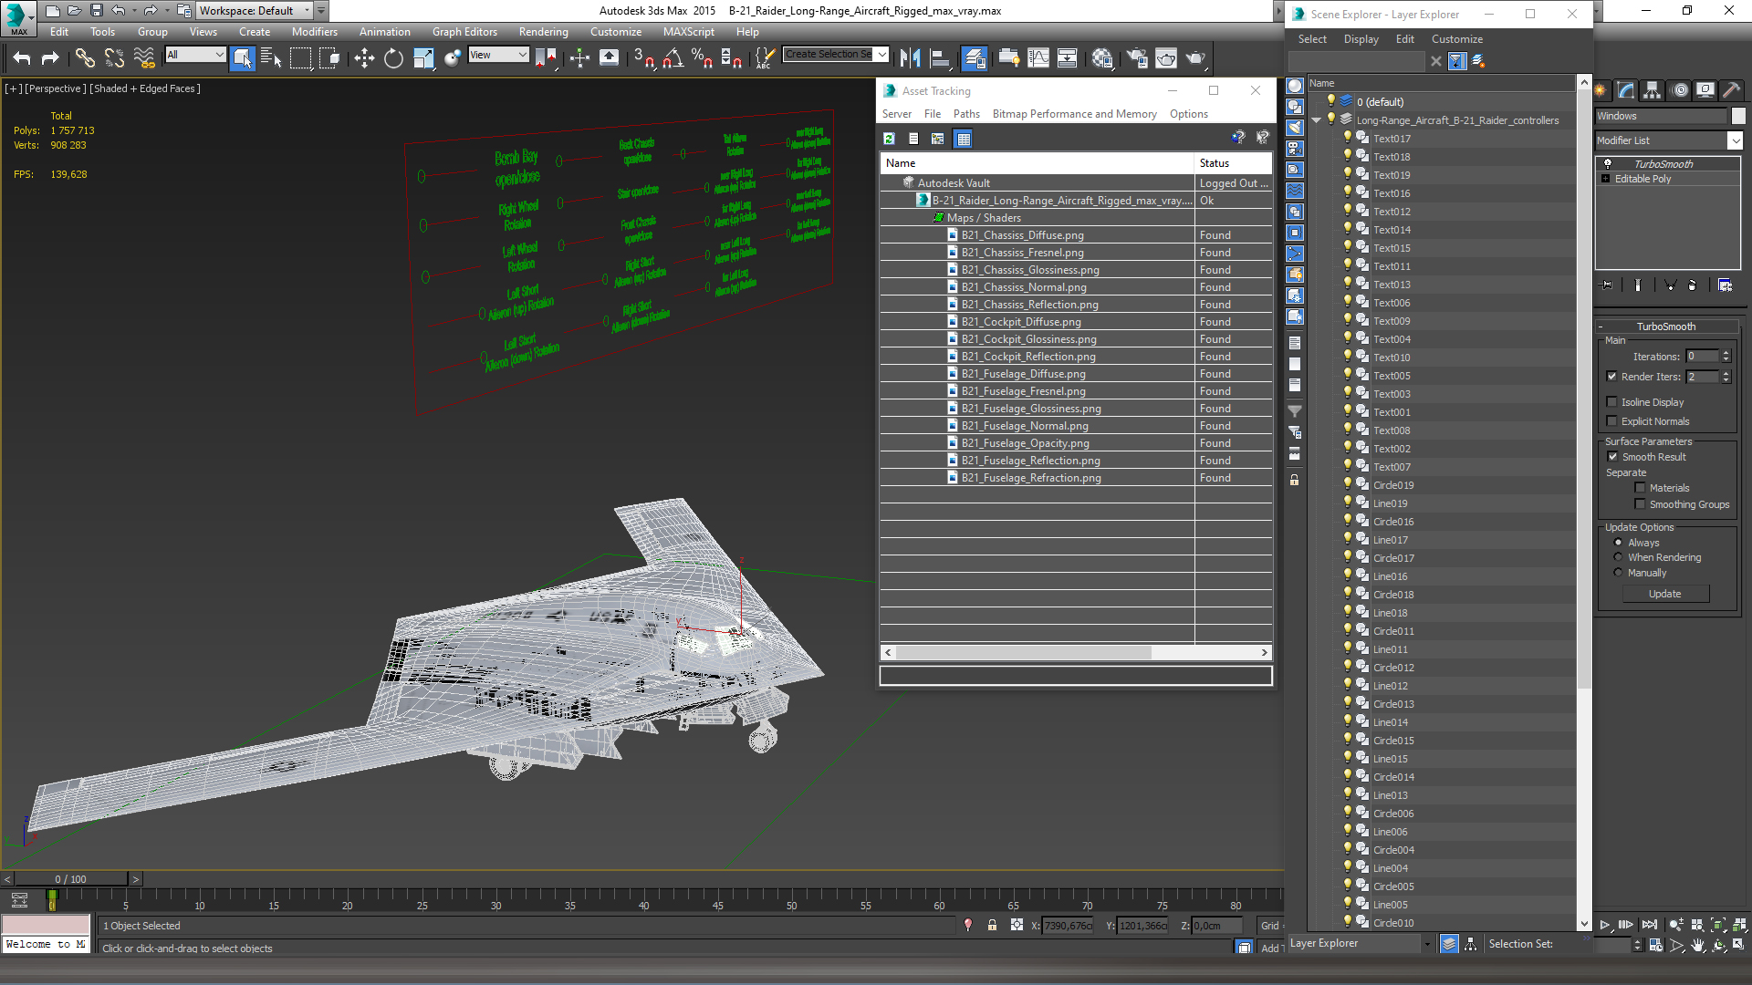
Task: Switch Asset Tracking to Table View icon
Action: (x=963, y=139)
